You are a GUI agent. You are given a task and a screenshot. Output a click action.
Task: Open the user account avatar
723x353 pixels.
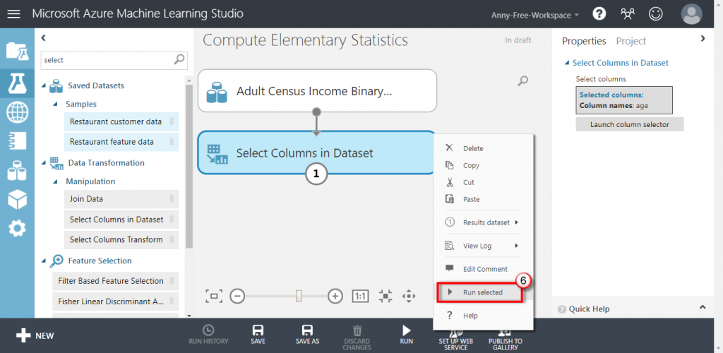click(x=692, y=14)
